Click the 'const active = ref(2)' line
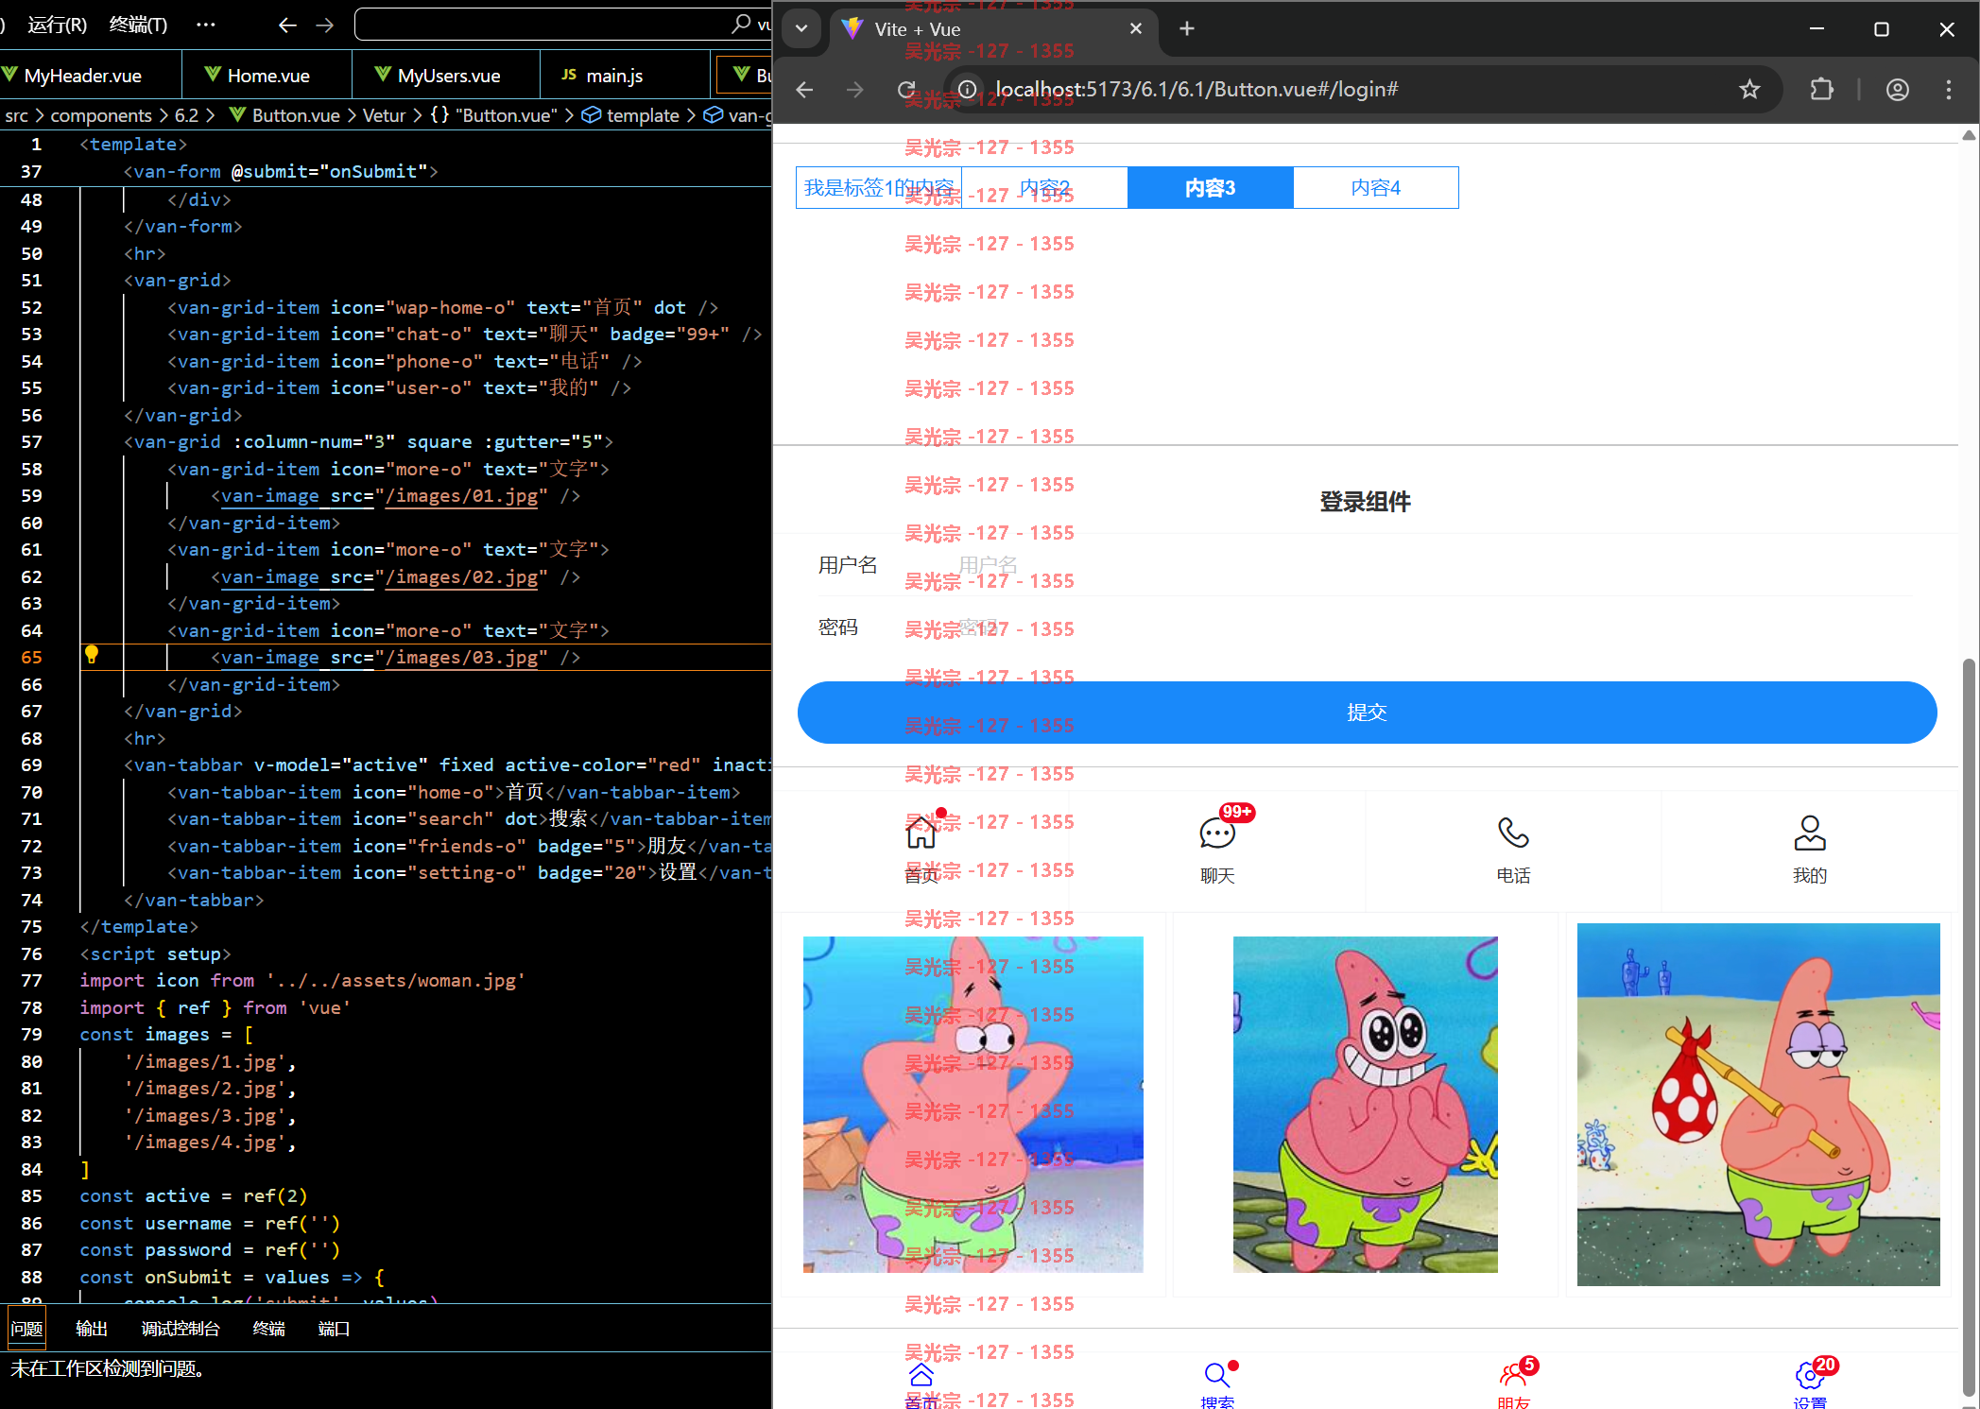The height and width of the screenshot is (1409, 1980). click(193, 1196)
